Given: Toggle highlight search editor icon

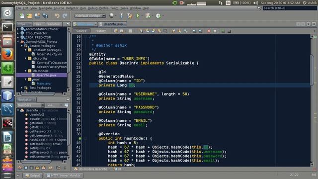Looking at the screenshot, I should pos(159,31).
